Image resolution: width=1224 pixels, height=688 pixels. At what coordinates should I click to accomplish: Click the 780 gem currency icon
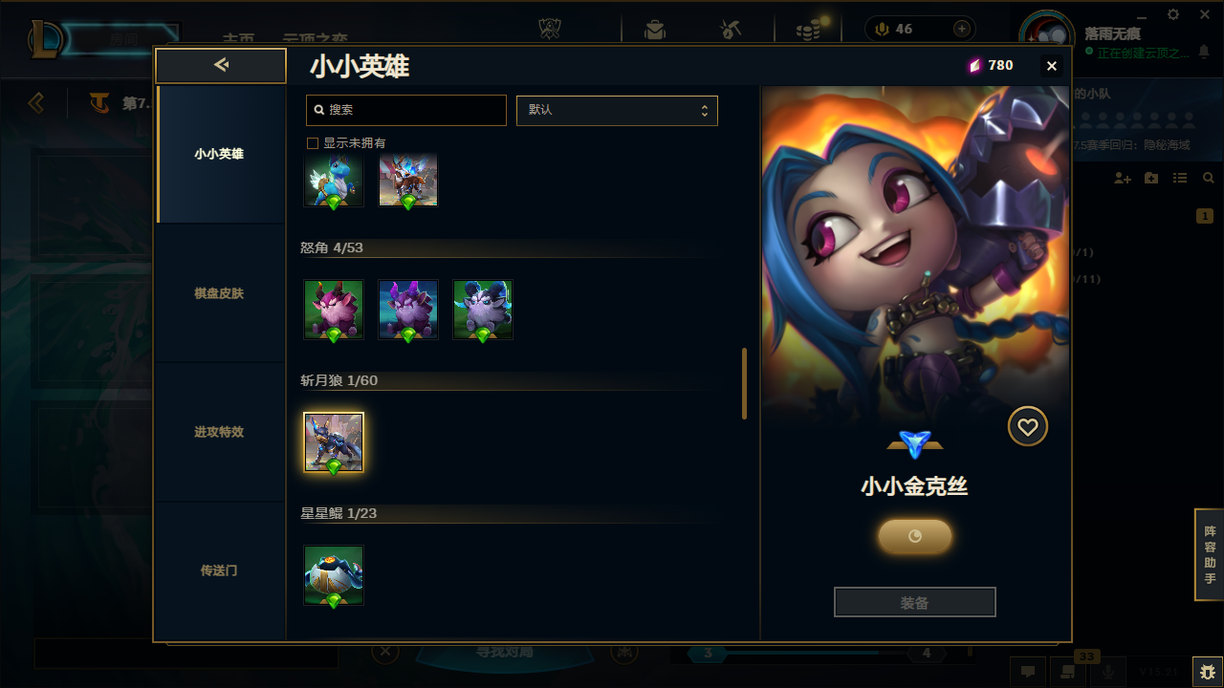974,66
